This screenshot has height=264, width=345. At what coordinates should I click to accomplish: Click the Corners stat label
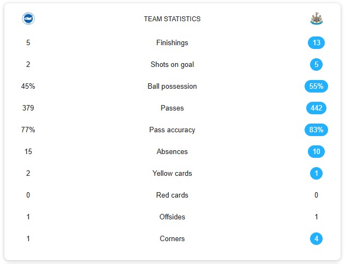(172, 238)
